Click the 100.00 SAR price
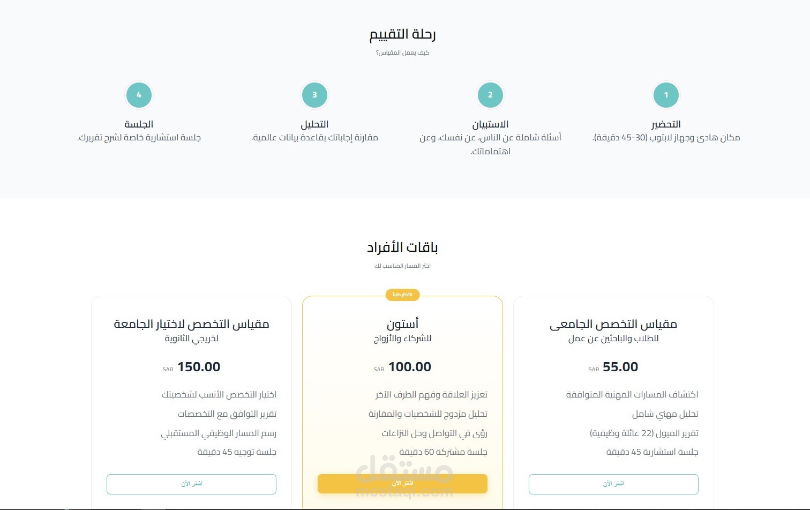This screenshot has width=810, height=510. click(409, 367)
